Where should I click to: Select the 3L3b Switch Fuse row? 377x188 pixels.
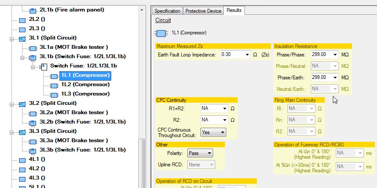point(82,150)
